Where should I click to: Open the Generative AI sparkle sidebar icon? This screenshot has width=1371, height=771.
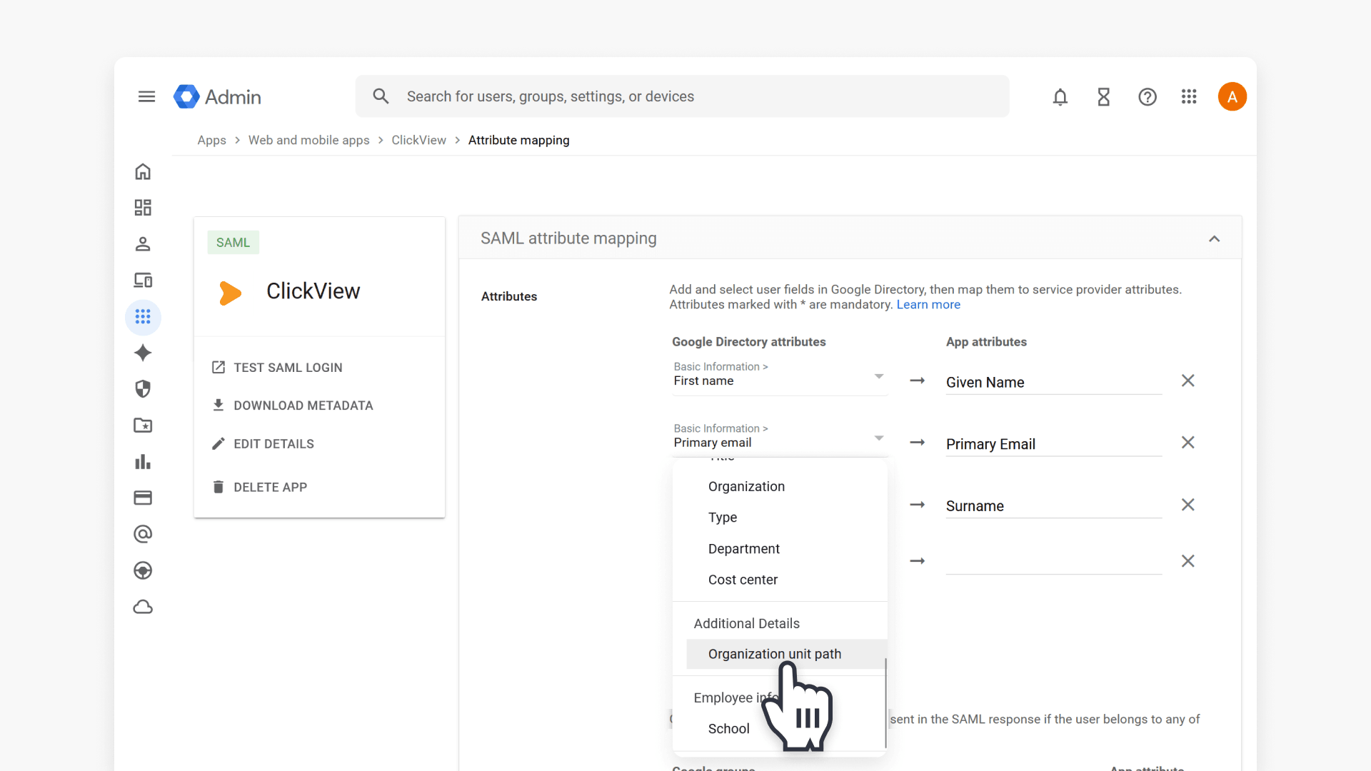click(143, 353)
